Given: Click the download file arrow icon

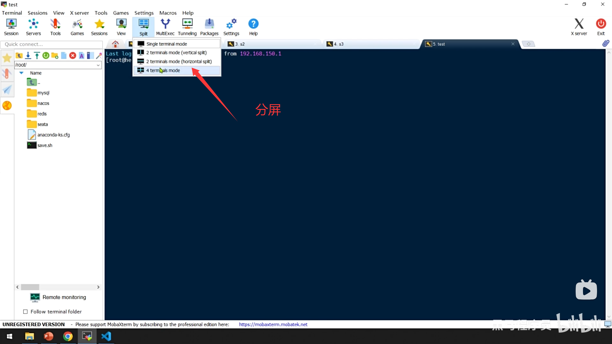Looking at the screenshot, I should click(28, 56).
